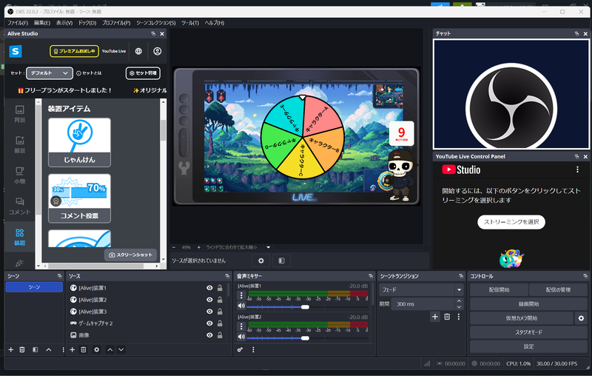Toggle visibility of 画像 source
The image size is (592, 376).
(x=209, y=335)
